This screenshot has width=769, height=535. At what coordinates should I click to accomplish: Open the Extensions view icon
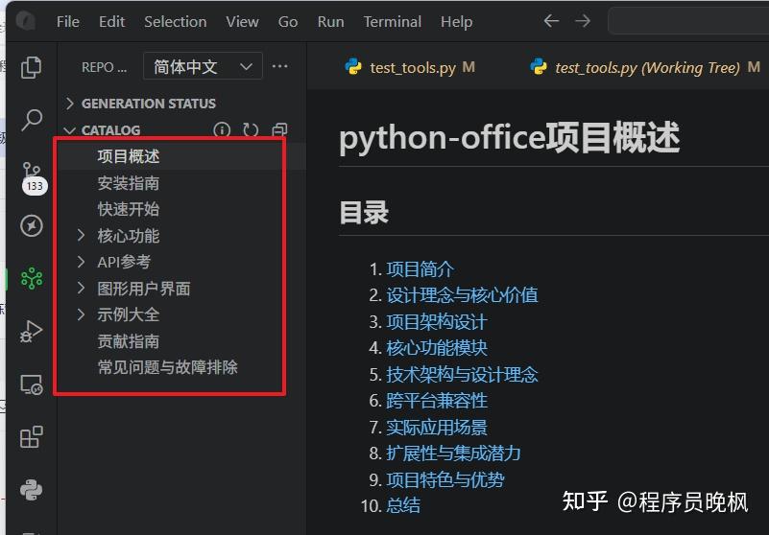(x=32, y=437)
